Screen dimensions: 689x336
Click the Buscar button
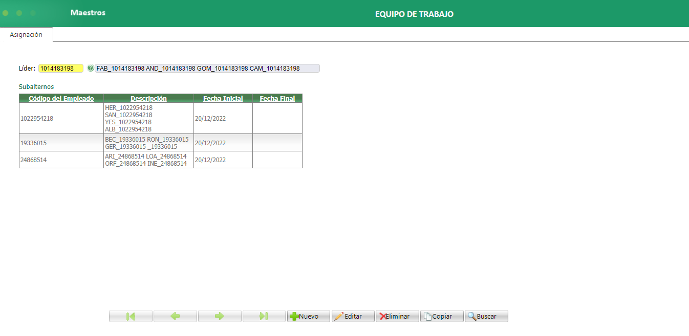click(x=486, y=316)
